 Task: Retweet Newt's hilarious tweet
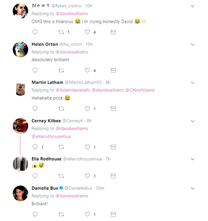[x=61, y=32]
